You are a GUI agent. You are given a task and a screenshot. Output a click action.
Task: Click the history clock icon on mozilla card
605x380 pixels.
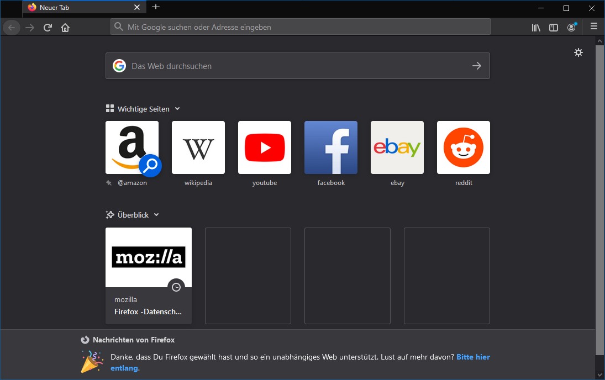click(x=176, y=287)
